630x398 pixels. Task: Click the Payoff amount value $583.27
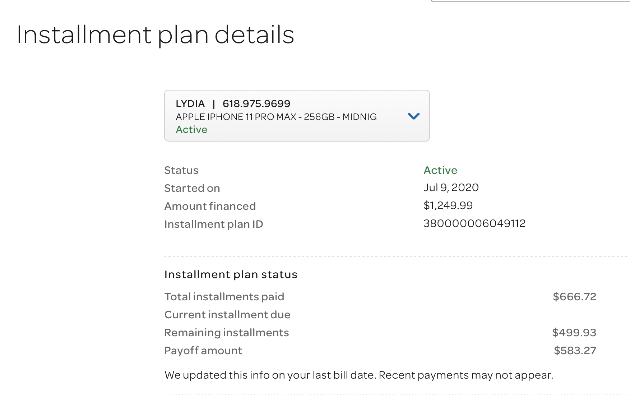tap(575, 351)
